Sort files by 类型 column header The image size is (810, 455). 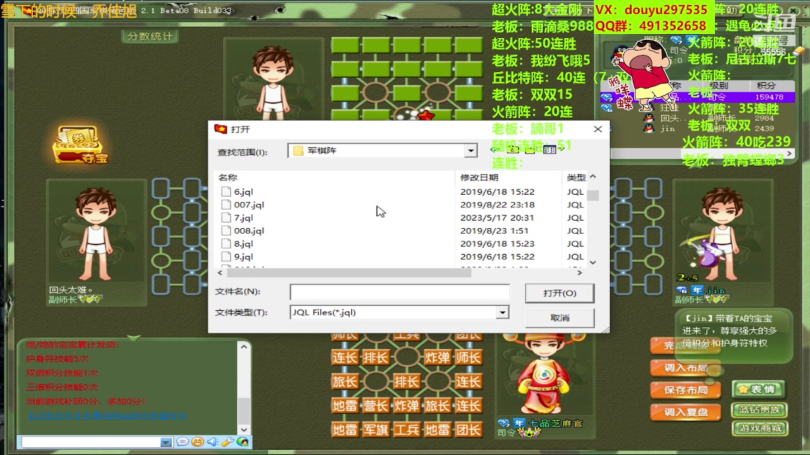[576, 178]
